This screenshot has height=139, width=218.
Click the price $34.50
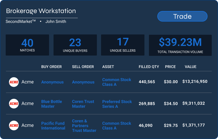click(171, 104)
